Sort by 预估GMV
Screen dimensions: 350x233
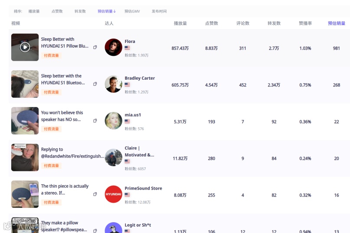point(132,11)
